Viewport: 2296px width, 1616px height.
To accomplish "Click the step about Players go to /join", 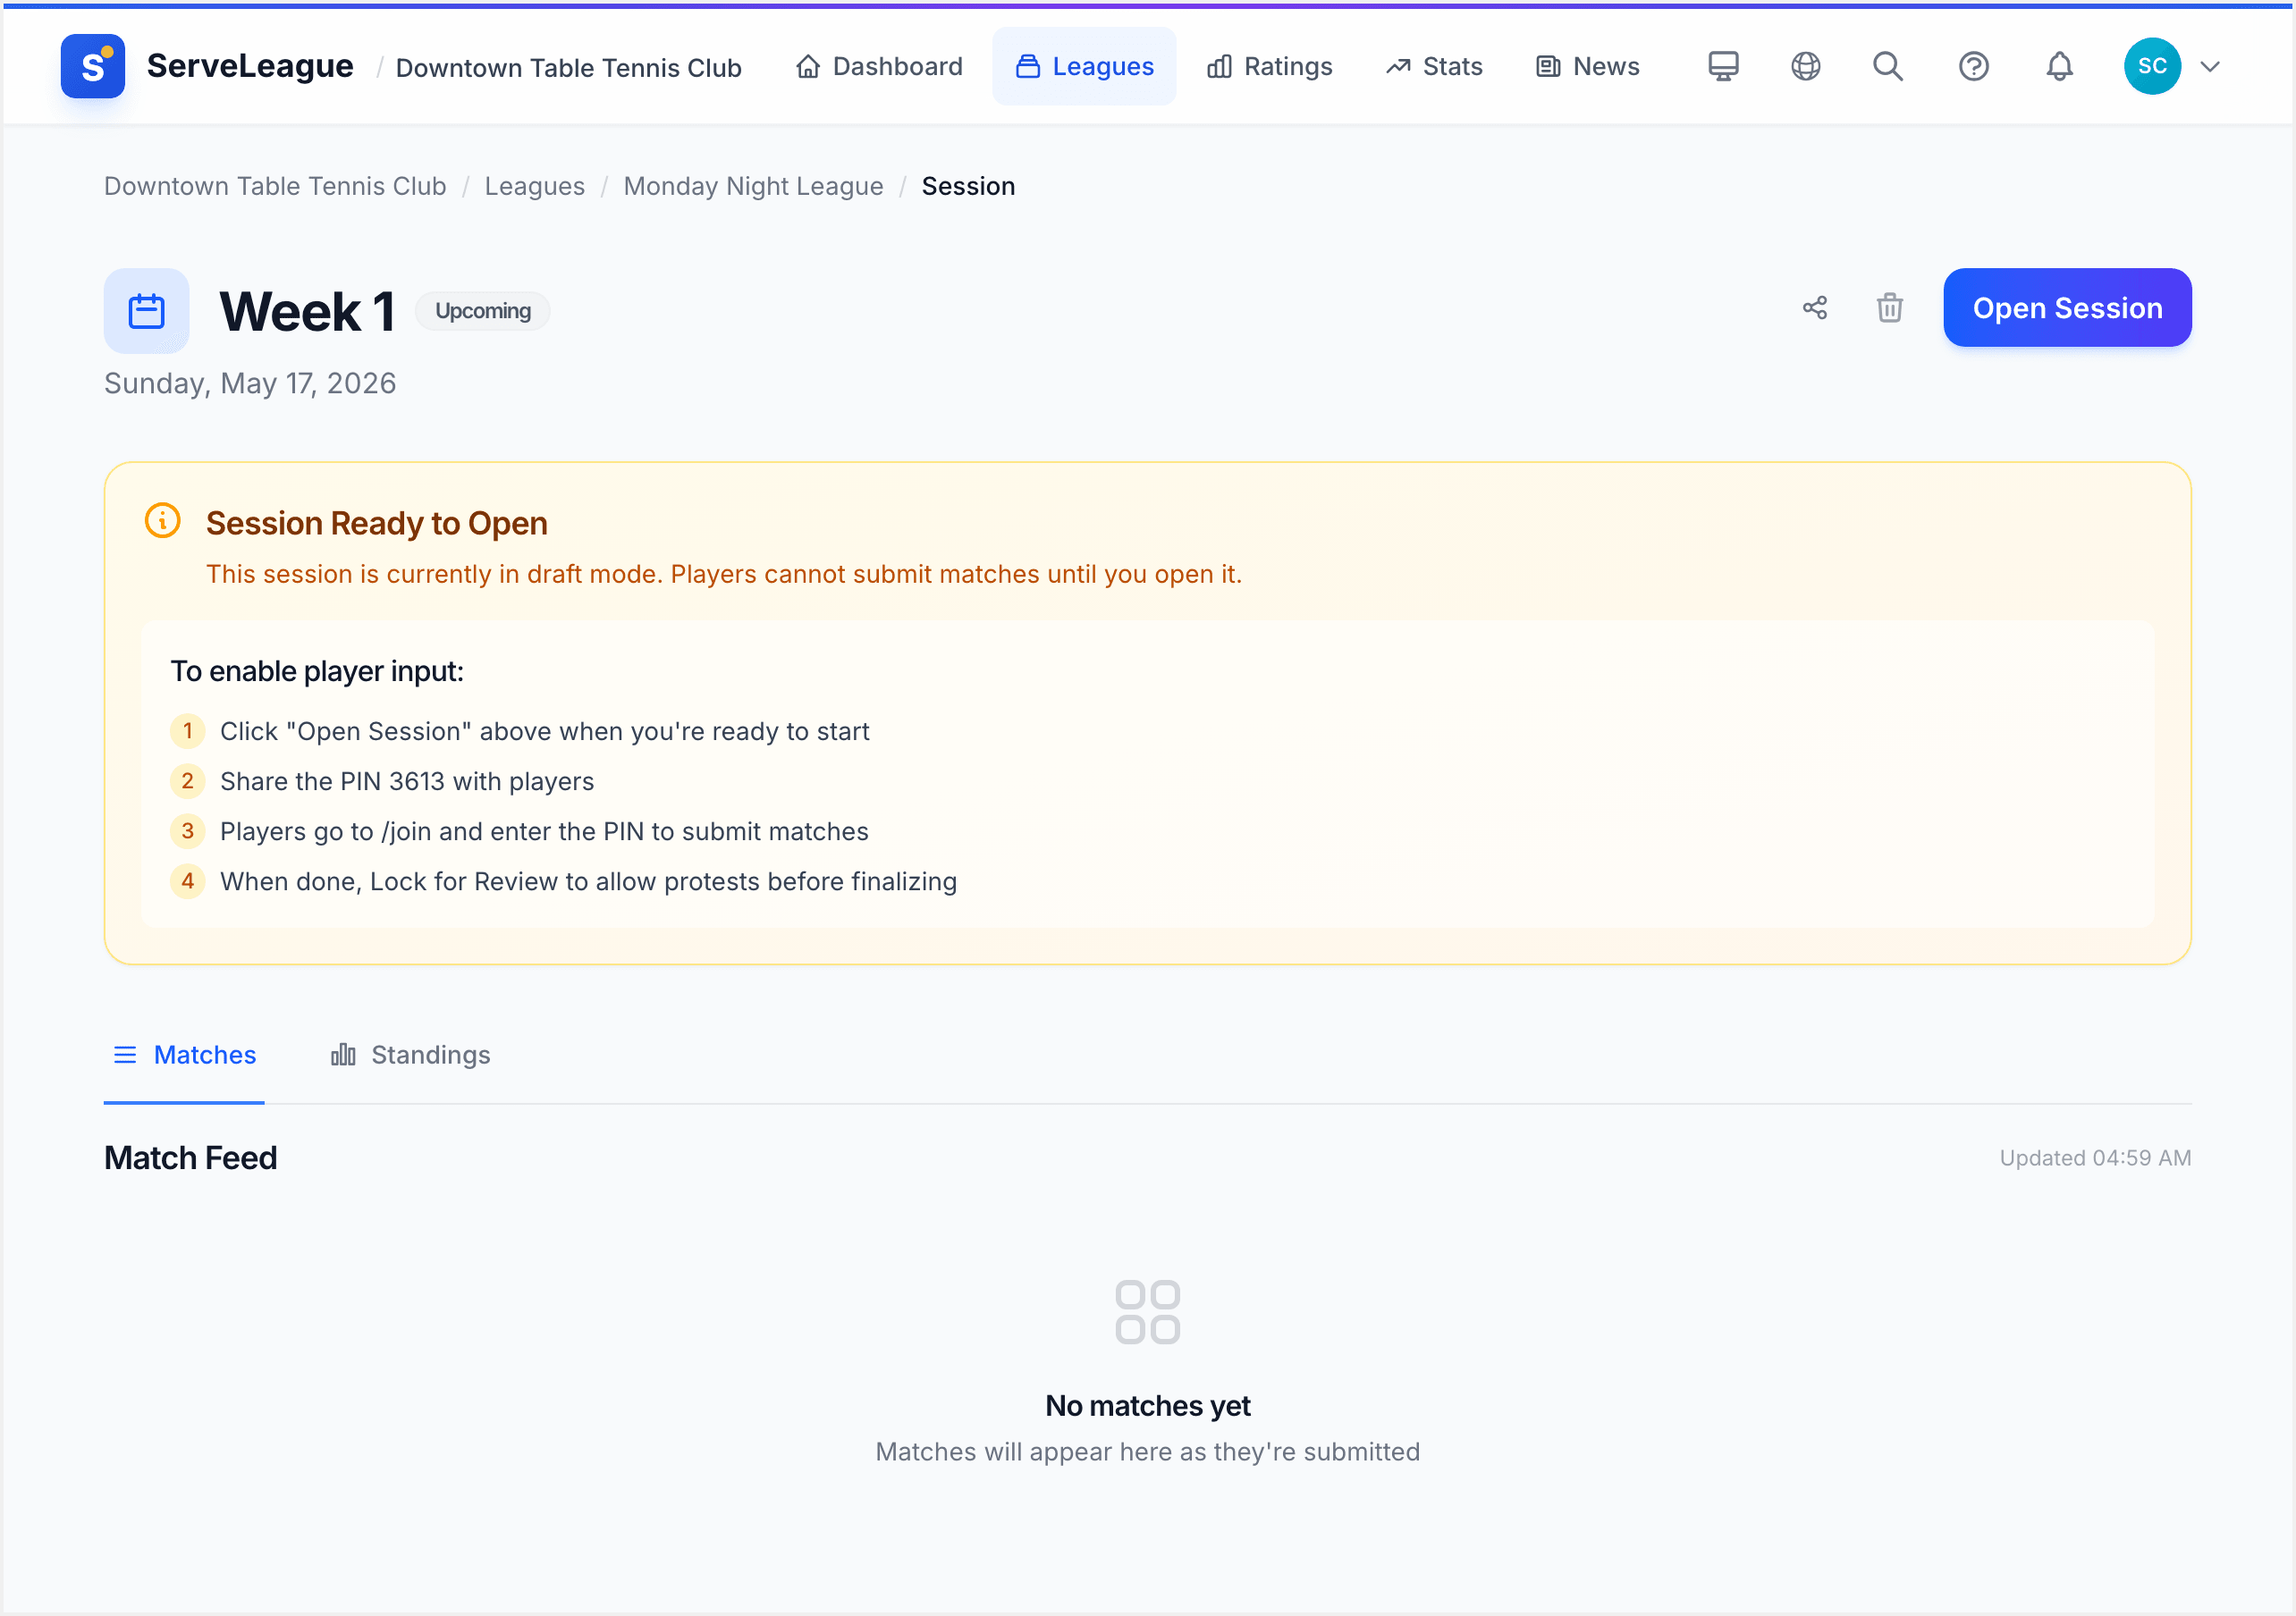I will [544, 831].
